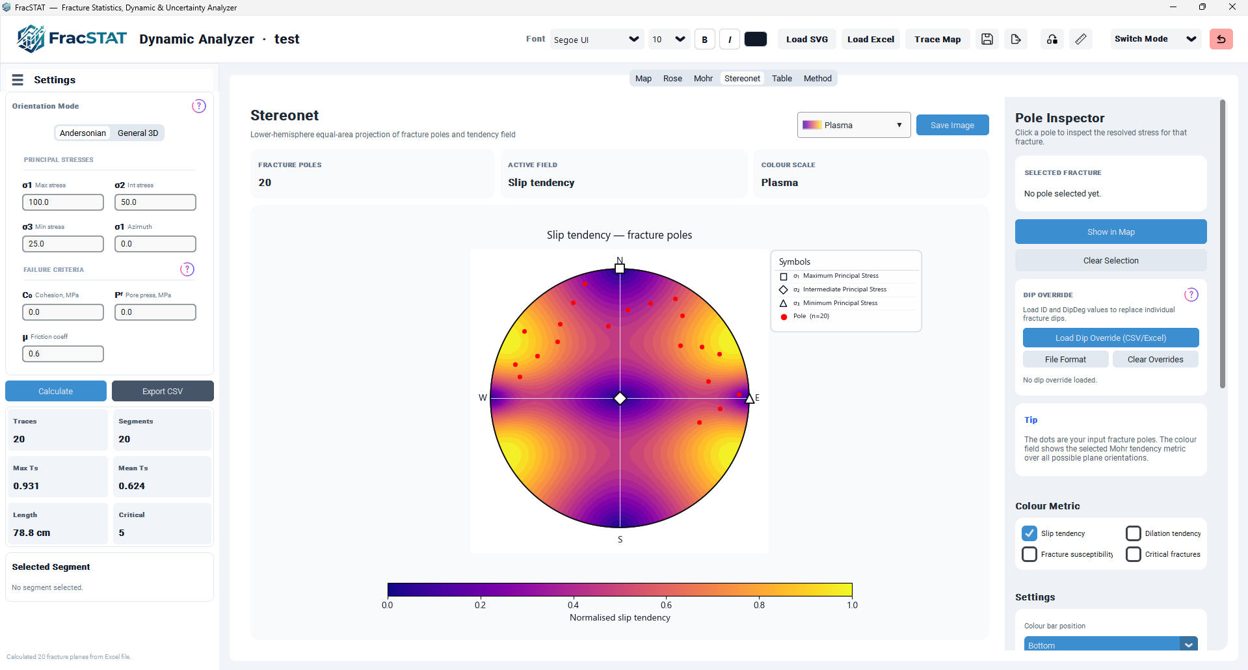Click the Export CSV button
This screenshot has height=670, width=1248.
(163, 391)
